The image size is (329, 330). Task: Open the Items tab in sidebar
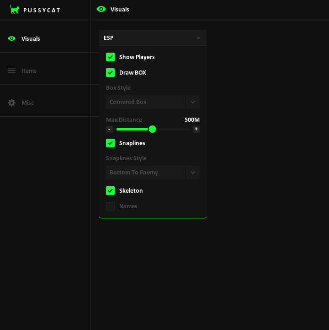29,70
